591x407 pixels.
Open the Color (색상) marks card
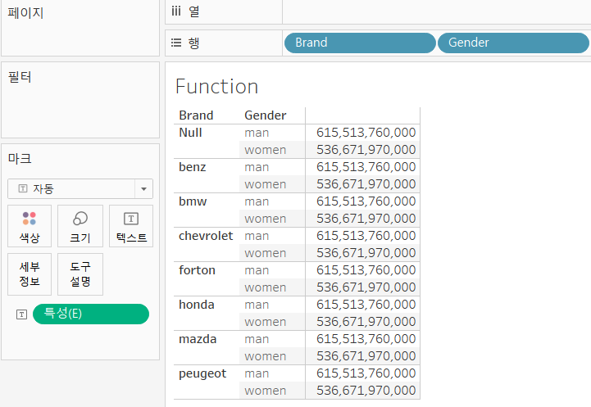(x=30, y=226)
